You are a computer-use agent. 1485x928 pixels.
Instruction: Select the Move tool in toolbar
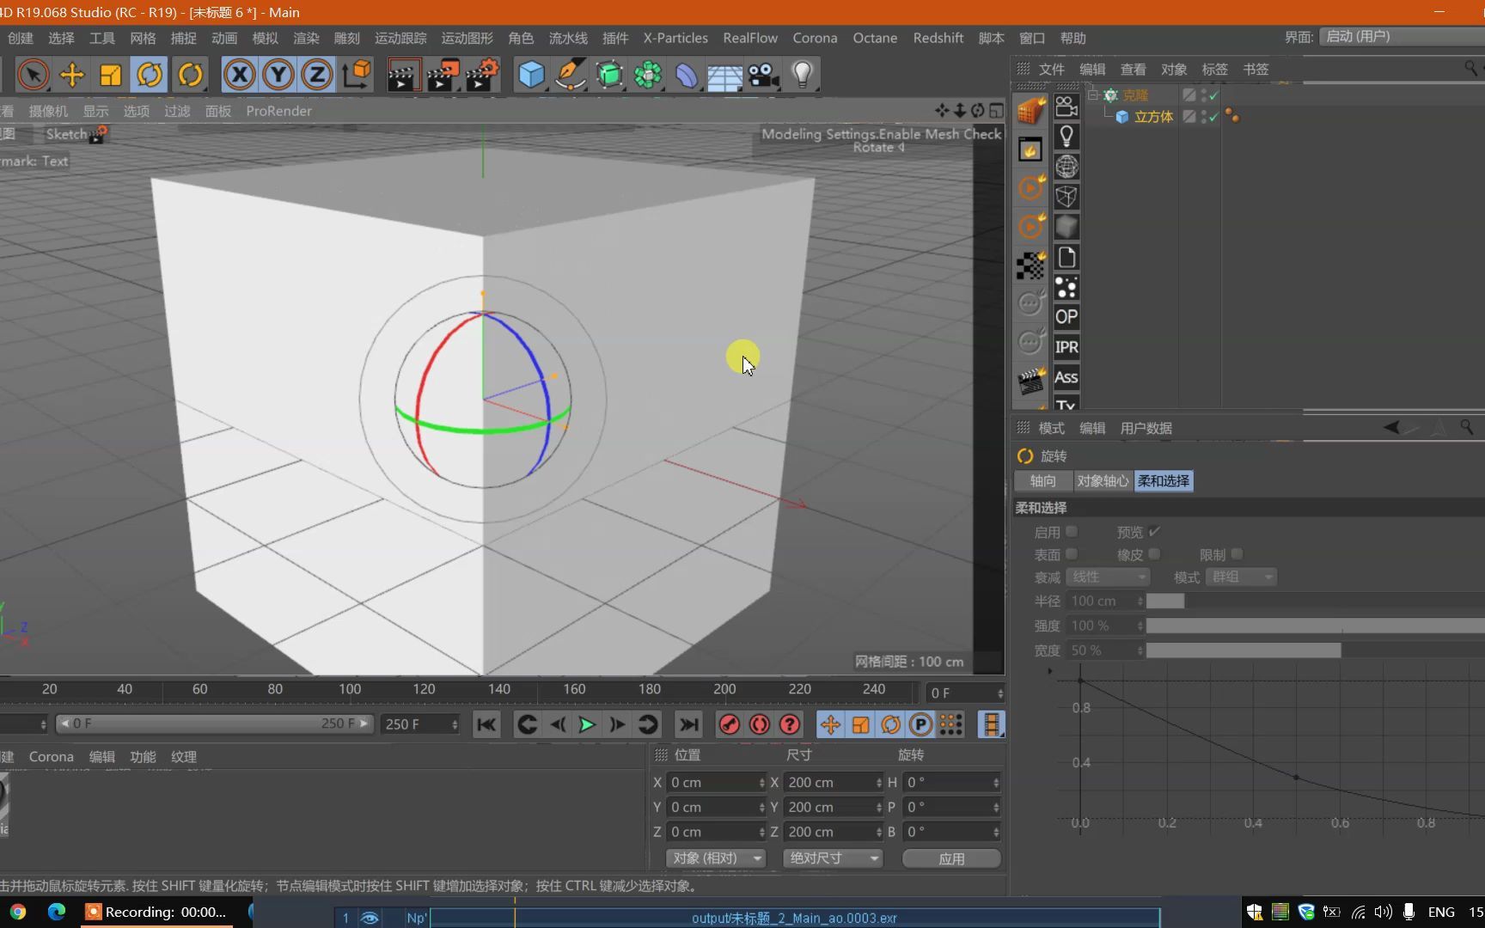pyautogui.click(x=72, y=75)
